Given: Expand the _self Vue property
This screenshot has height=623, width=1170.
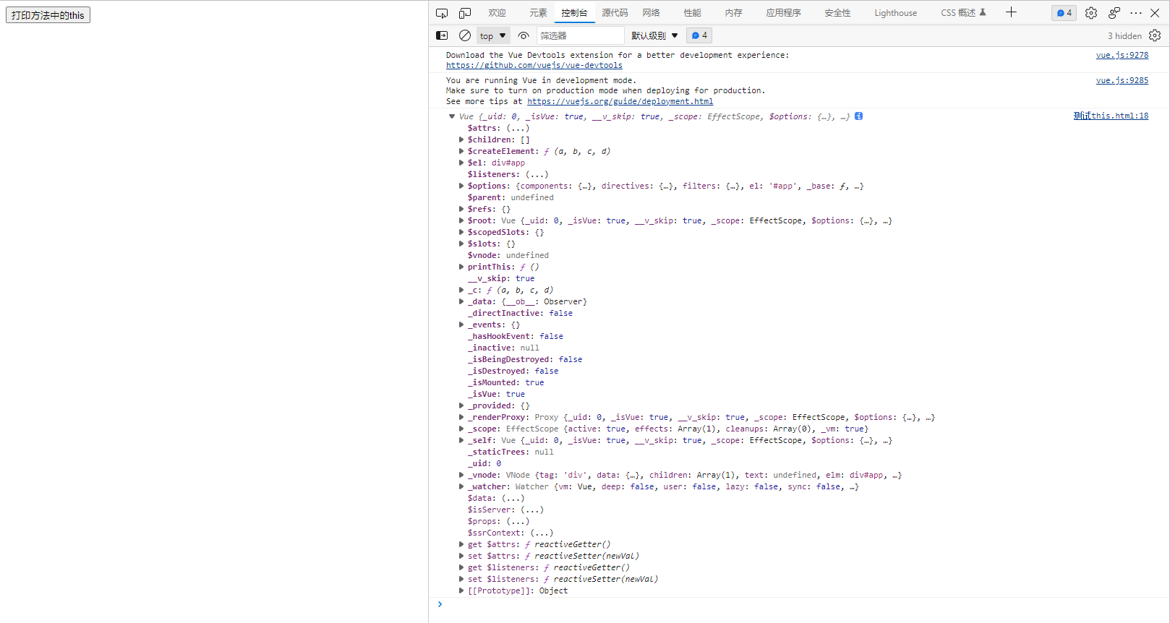Looking at the screenshot, I should [x=461, y=440].
